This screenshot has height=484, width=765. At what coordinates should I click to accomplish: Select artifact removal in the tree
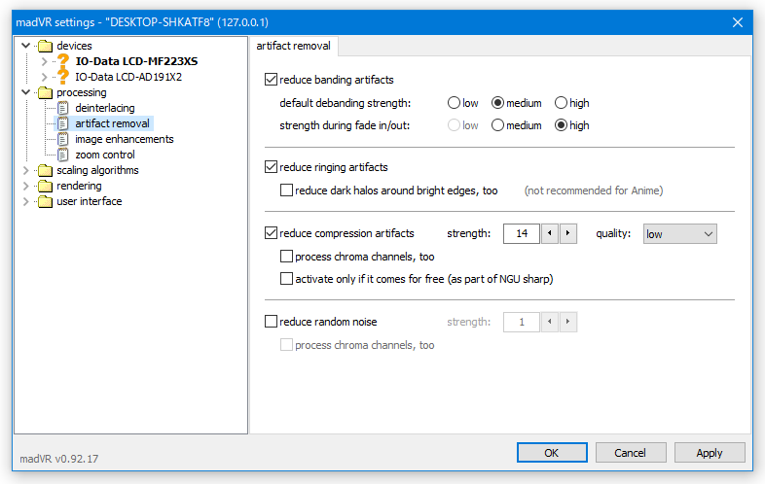point(112,123)
